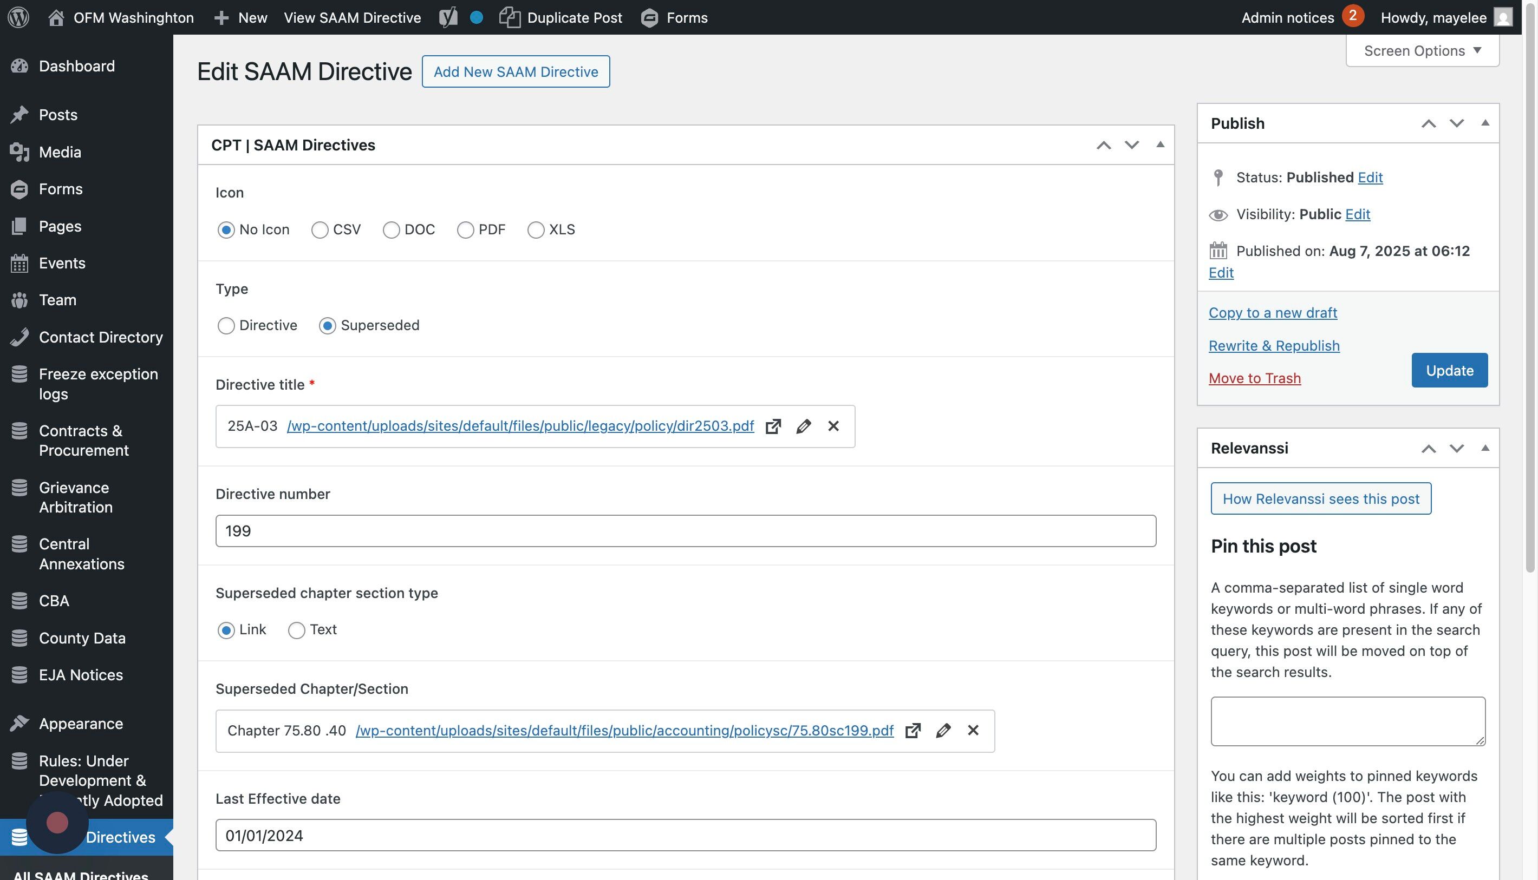Choose the Directive type radio button
The height and width of the screenshot is (880, 1538).
tap(226, 326)
